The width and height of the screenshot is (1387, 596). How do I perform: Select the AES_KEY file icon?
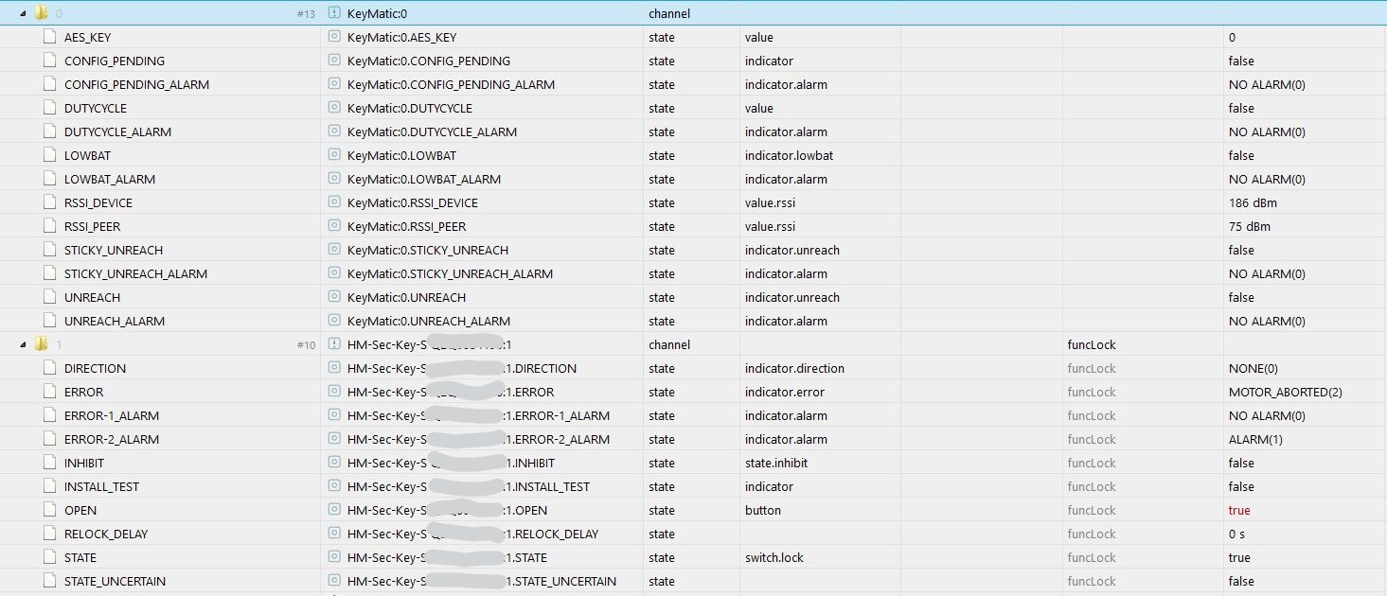pos(50,37)
